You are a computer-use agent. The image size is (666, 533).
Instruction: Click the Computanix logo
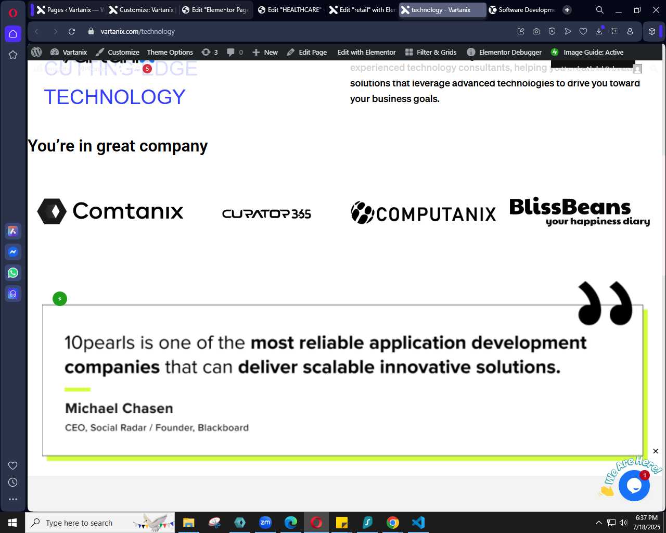point(424,213)
